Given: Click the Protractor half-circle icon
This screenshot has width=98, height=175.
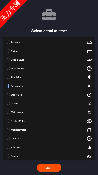Looking at the screenshot, I should [89, 42].
